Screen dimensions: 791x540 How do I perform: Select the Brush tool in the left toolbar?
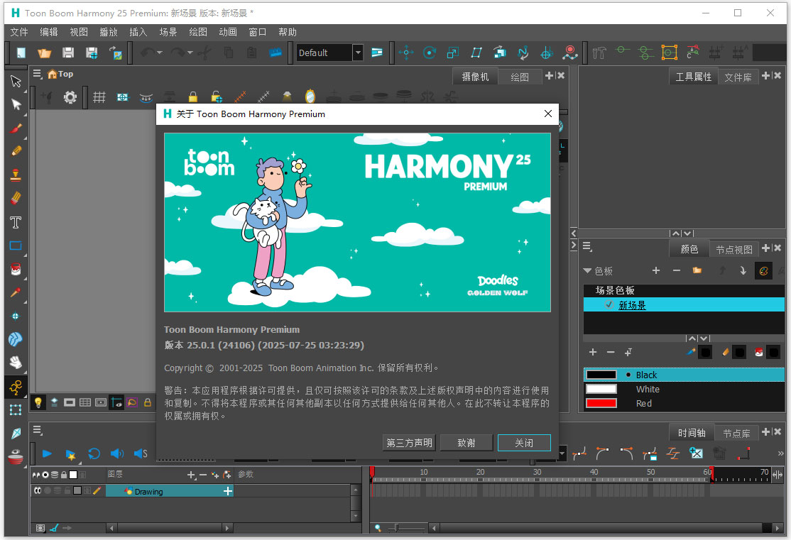tap(16, 128)
